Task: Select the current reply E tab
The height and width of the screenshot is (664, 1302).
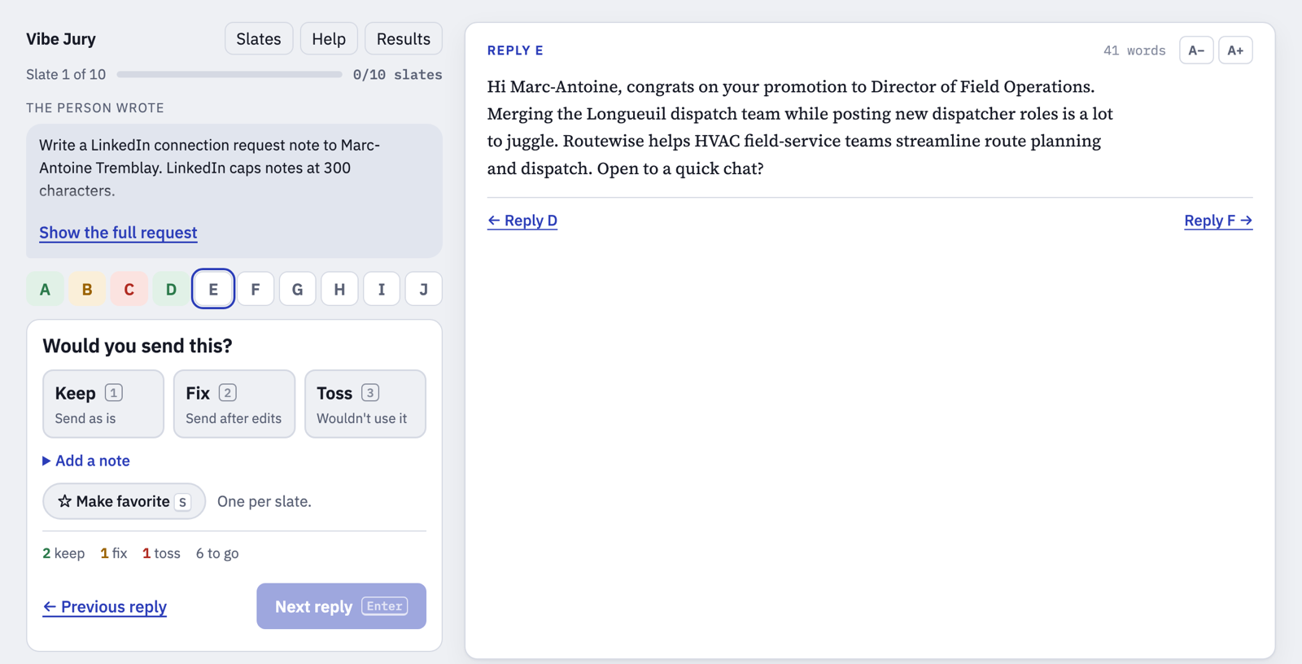Action: [213, 289]
